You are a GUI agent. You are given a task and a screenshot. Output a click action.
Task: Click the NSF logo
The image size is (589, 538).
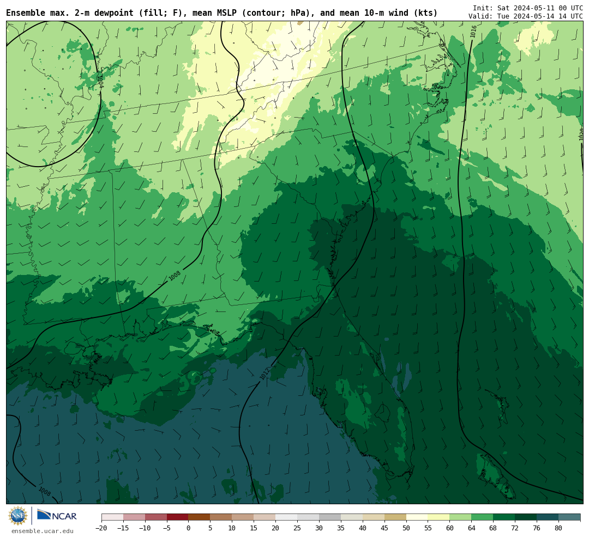click(x=18, y=516)
